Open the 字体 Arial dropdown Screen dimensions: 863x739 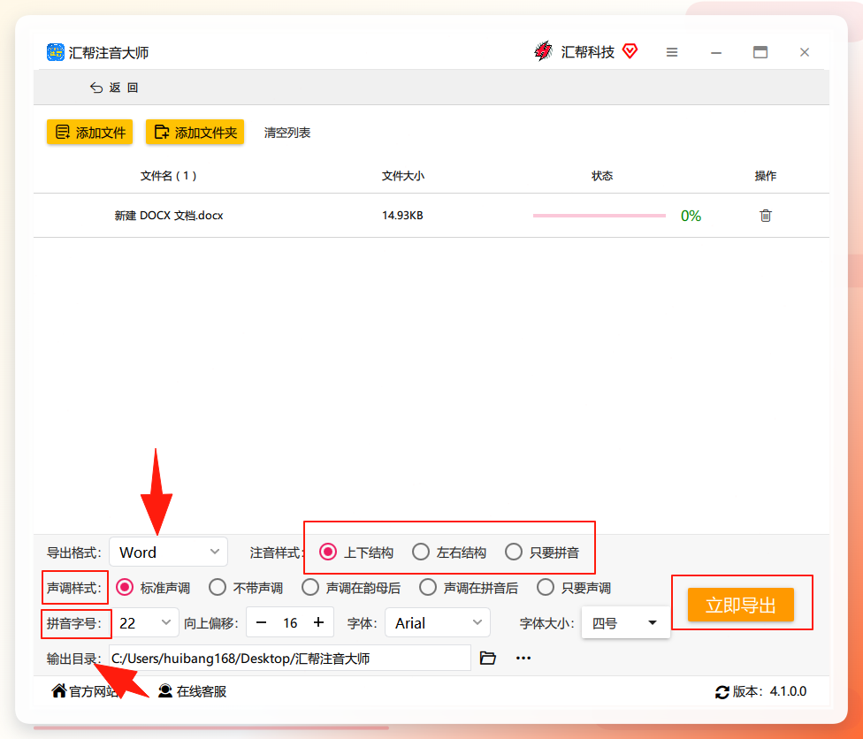coord(438,623)
